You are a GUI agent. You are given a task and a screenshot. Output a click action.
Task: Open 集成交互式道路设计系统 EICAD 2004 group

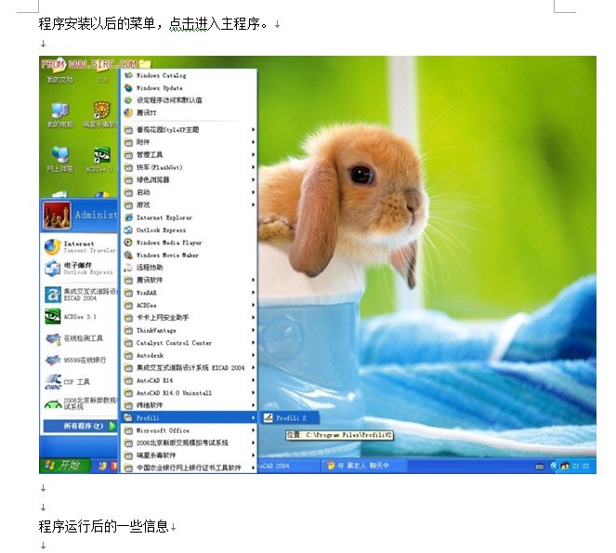189,368
